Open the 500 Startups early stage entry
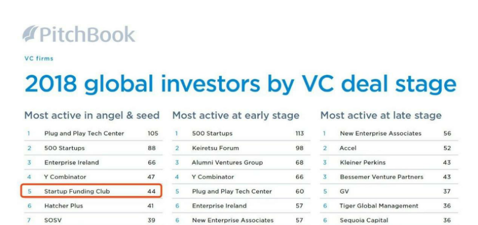The height and width of the screenshot is (225, 478). tap(212, 133)
